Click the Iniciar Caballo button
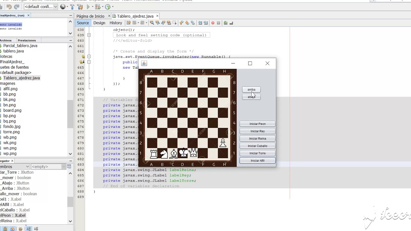 tap(258, 146)
